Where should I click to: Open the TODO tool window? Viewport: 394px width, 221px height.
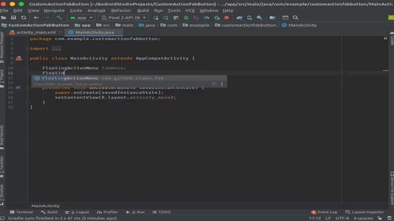pyautogui.click(x=161, y=212)
